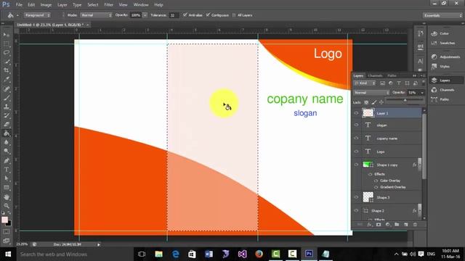This screenshot has height=261, width=465.
Task: Open the Foreground fill source dropdown
Action: (37, 15)
